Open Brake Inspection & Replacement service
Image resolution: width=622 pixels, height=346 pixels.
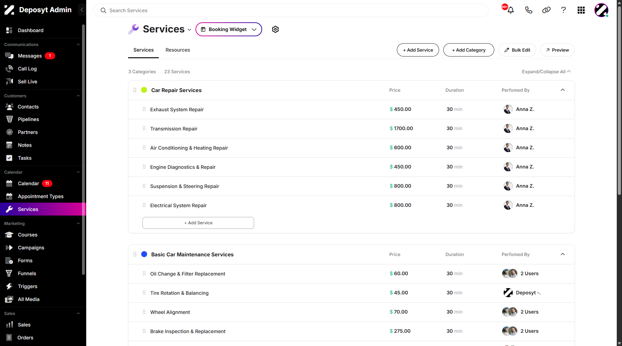(188, 331)
